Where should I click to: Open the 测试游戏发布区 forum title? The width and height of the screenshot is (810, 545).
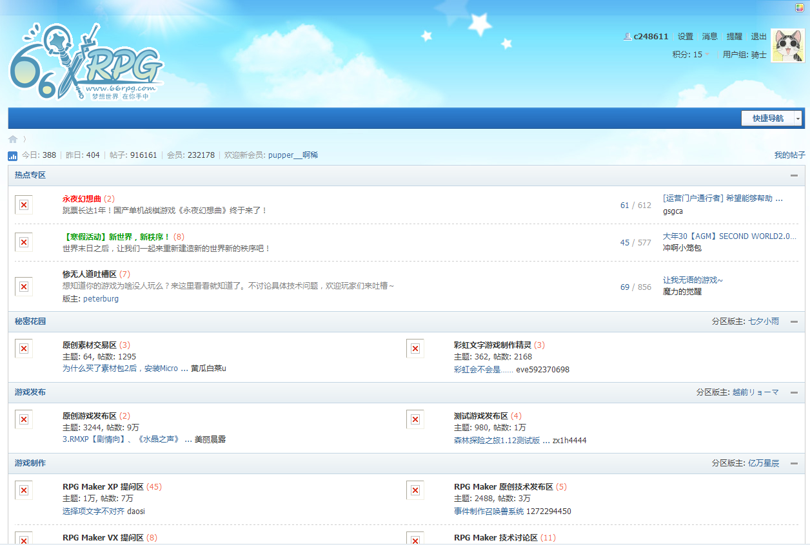481,416
